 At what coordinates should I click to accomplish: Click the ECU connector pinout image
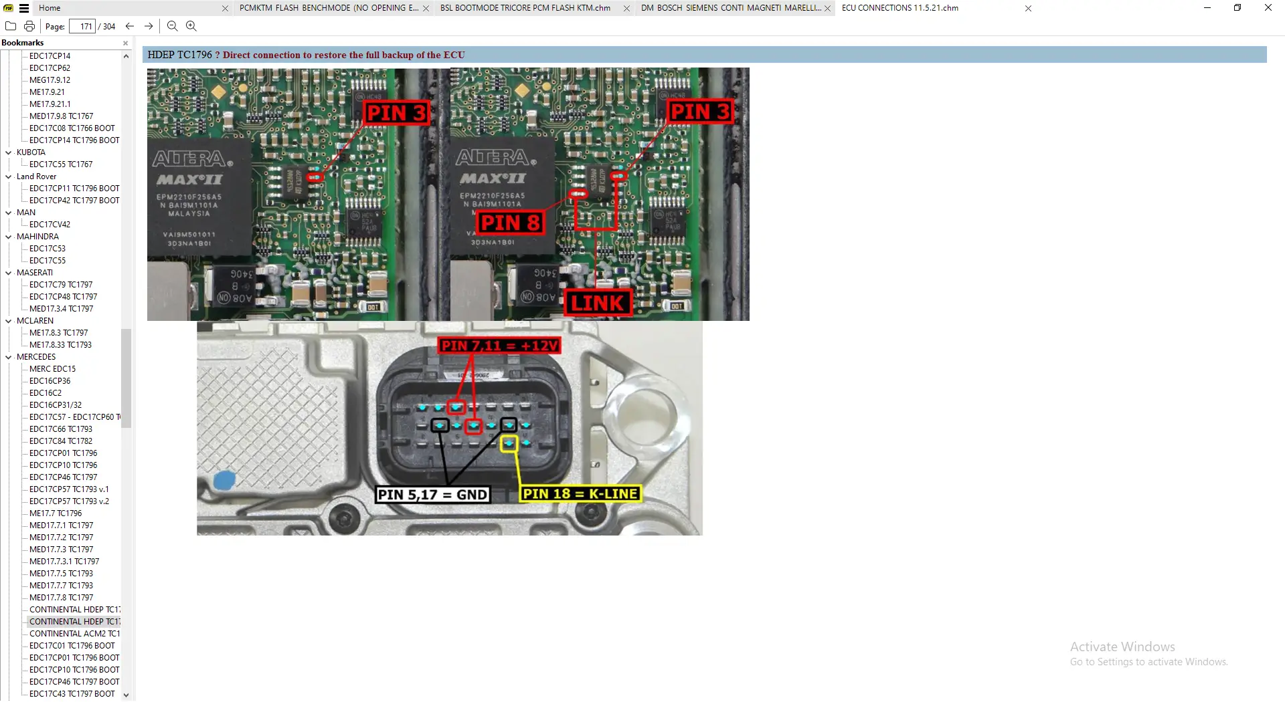click(449, 428)
